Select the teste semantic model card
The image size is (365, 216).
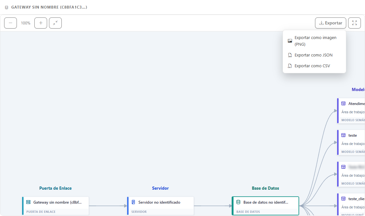[x=351, y=142]
